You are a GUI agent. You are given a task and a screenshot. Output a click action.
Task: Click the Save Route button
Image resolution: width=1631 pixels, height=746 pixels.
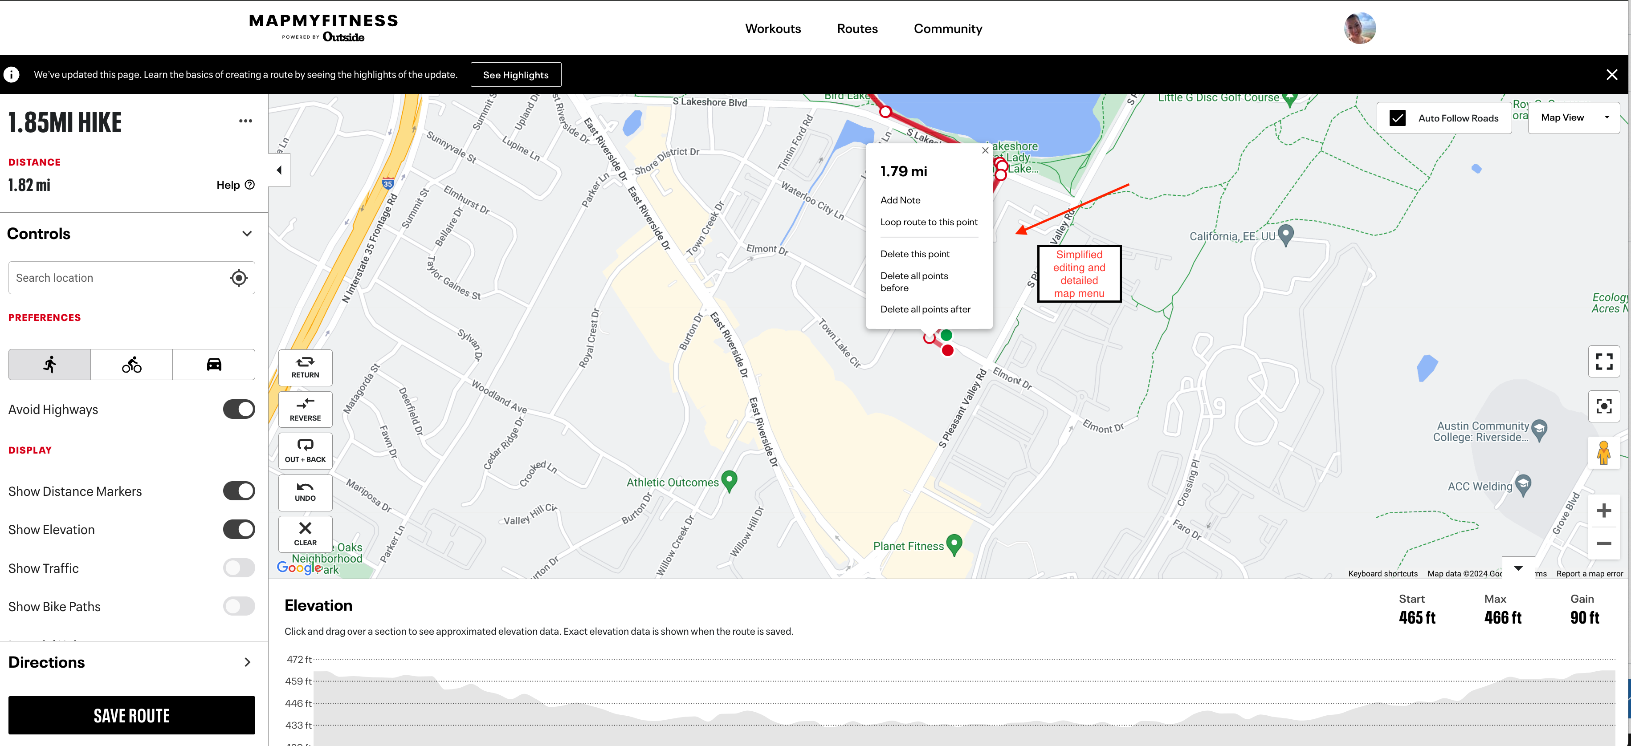coord(132,716)
